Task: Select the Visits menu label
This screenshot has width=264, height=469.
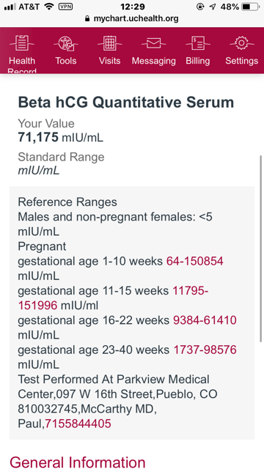Action: tap(110, 61)
